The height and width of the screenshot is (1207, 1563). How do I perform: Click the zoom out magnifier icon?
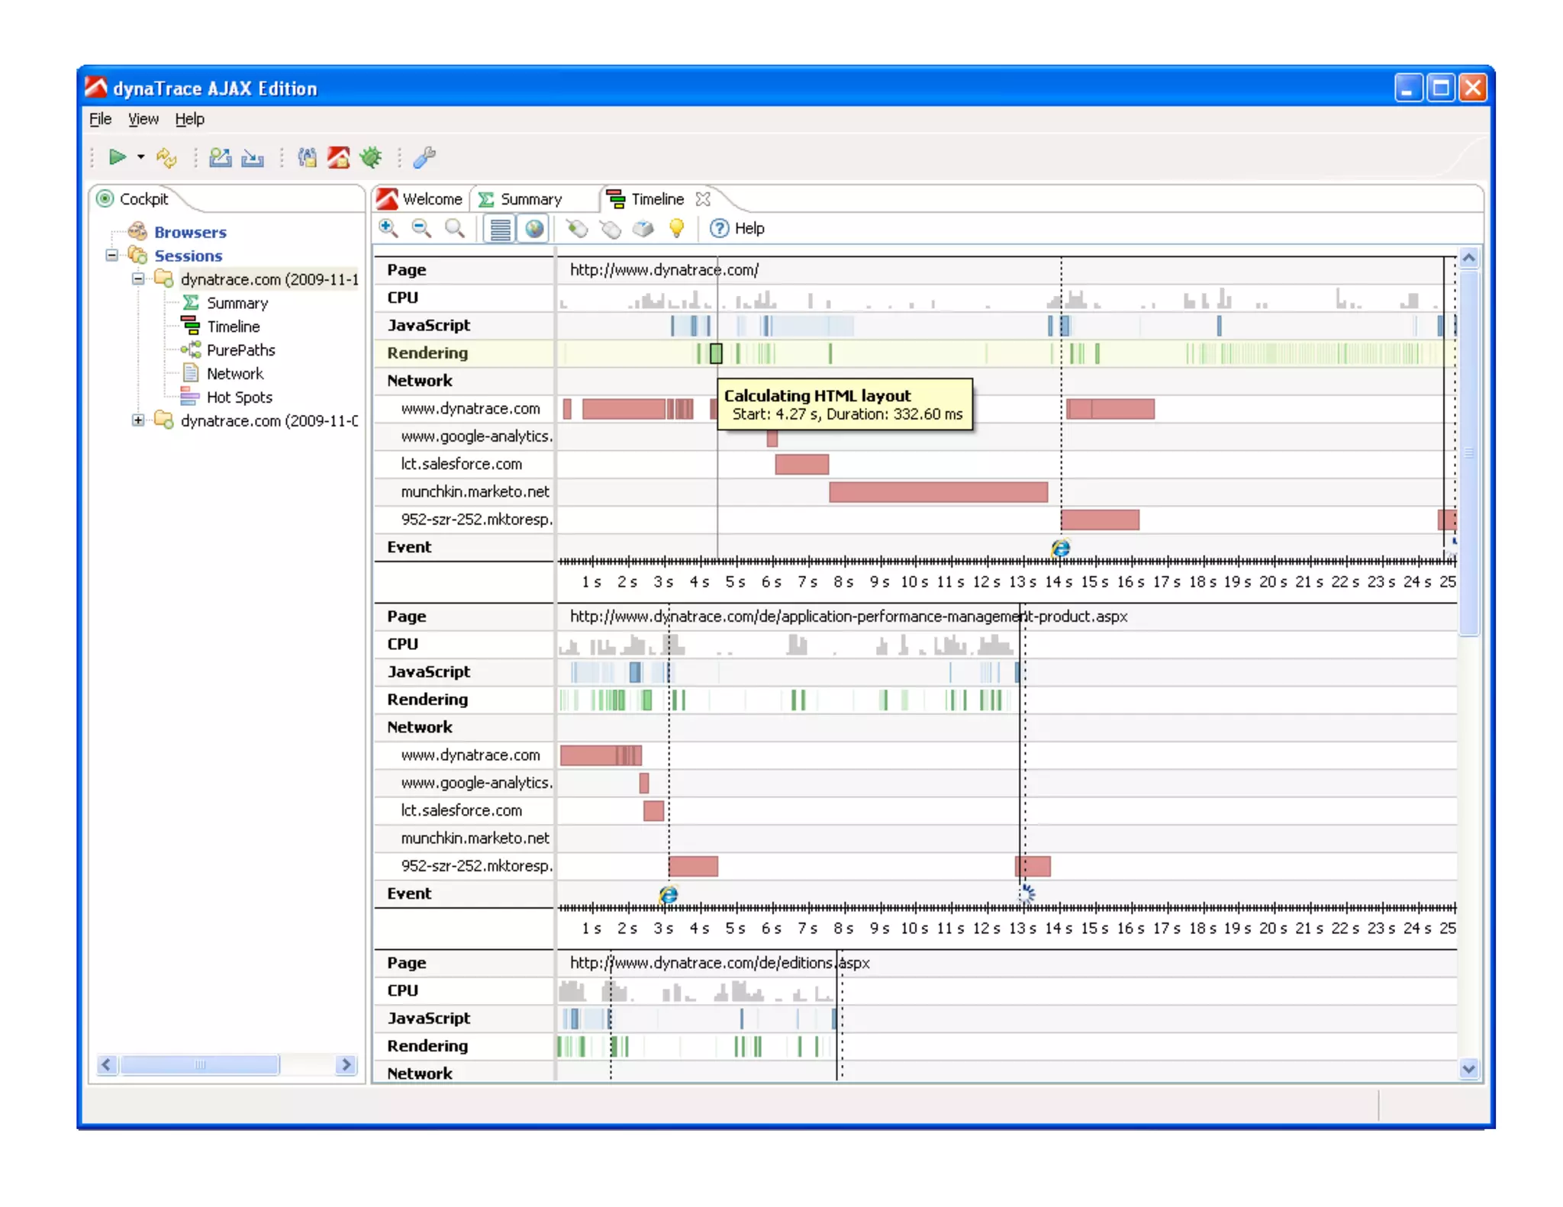pyautogui.click(x=421, y=228)
